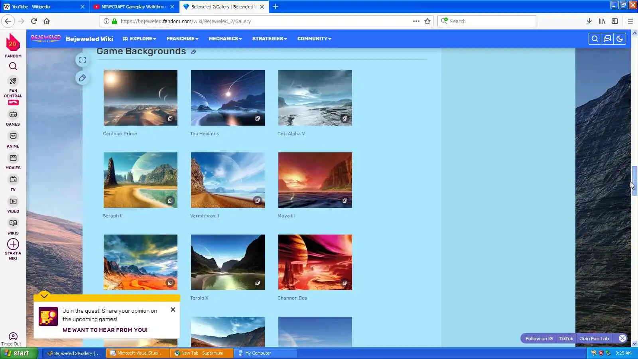
Task: Click the Bejeweled Wiki title link
Action: click(x=89, y=39)
